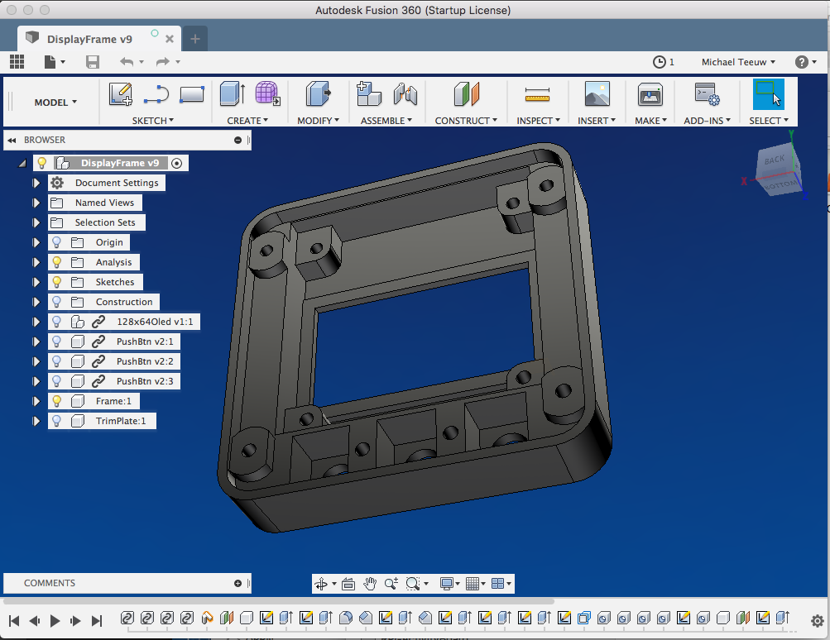Click the Measure ruler icon

(x=537, y=96)
